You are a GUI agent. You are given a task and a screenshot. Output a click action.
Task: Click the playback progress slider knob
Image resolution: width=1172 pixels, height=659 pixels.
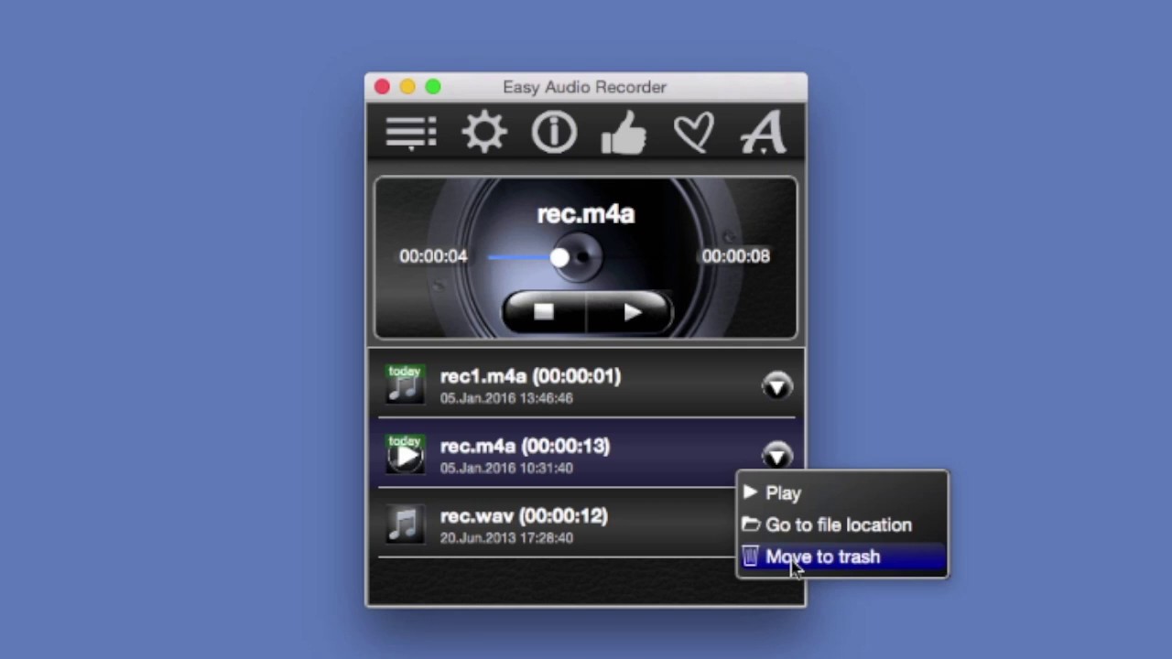(x=559, y=258)
